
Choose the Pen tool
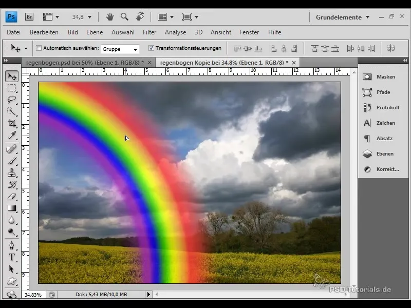[12, 245]
